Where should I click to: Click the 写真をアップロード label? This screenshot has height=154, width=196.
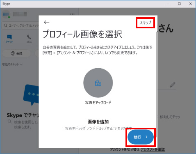point(98,103)
